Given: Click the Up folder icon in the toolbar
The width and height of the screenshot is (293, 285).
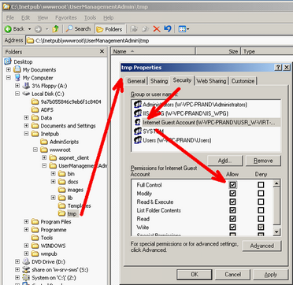Looking at the screenshot, I should click(x=55, y=29).
